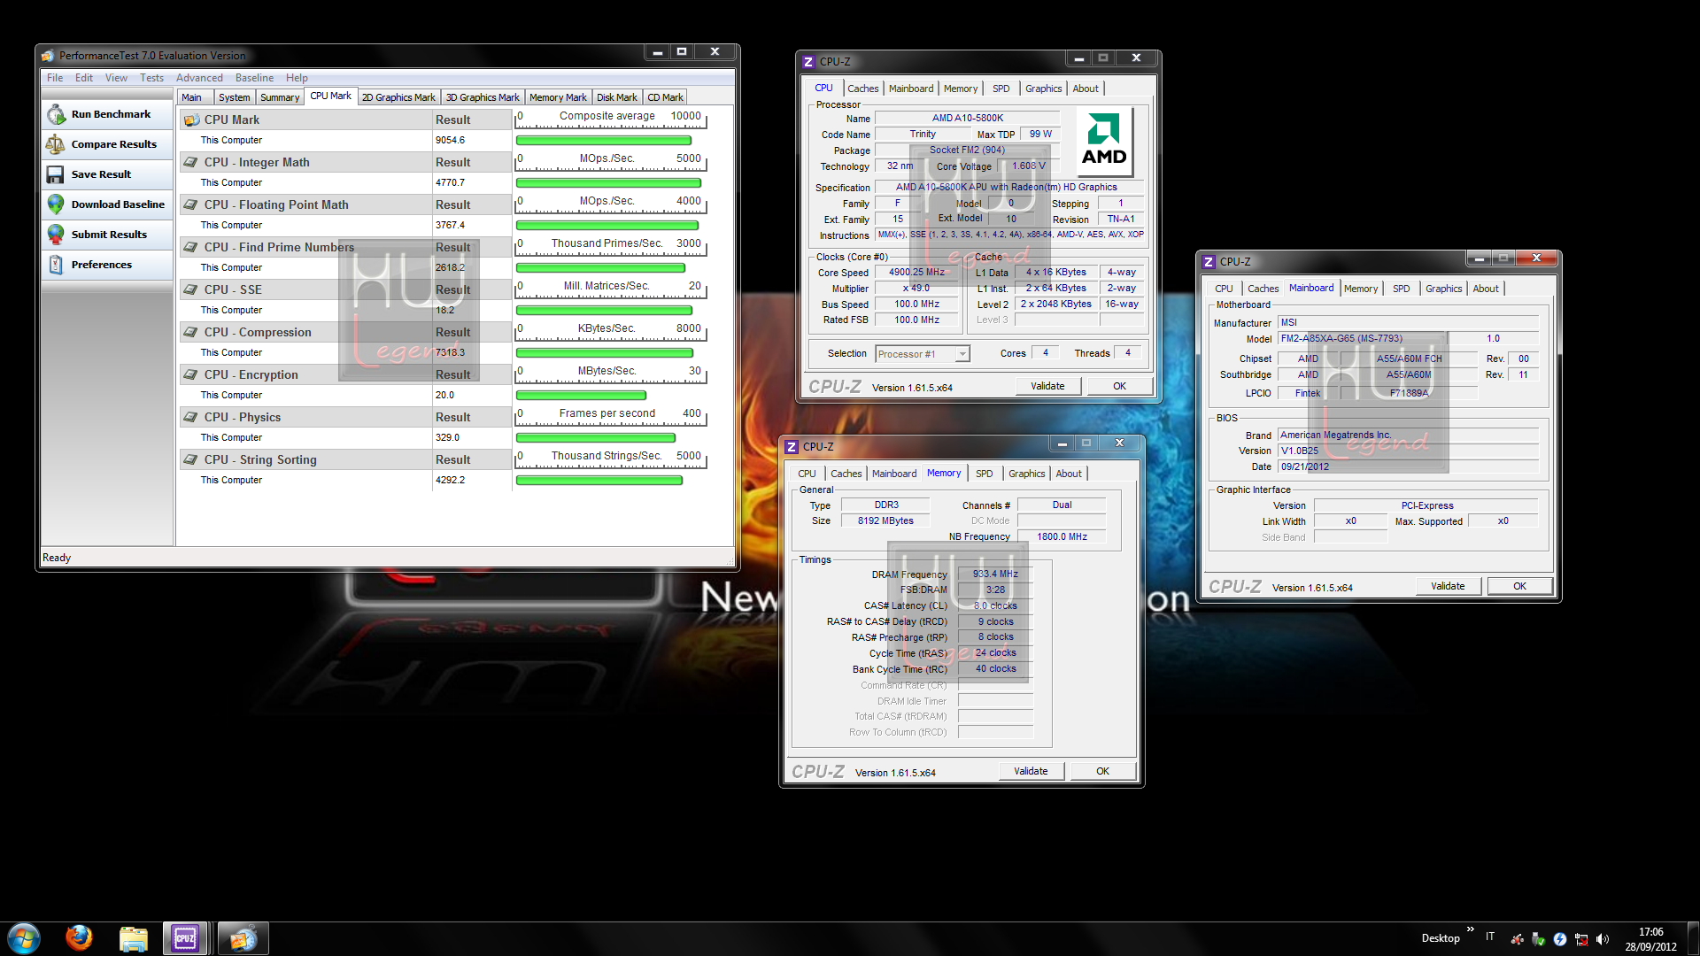Click the IT language indicator in taskbar
1700x956 pixels.
pyautogui.click(x=1490, y=937)
